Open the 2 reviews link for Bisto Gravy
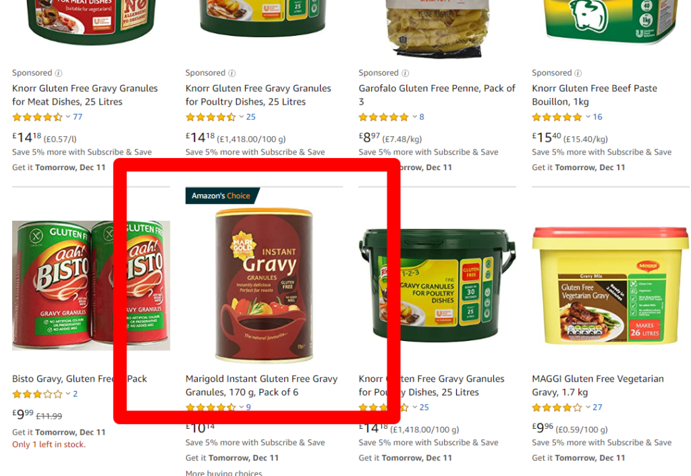Image resolution: width=691 pixels, height=476 pixels. [76, 394]
